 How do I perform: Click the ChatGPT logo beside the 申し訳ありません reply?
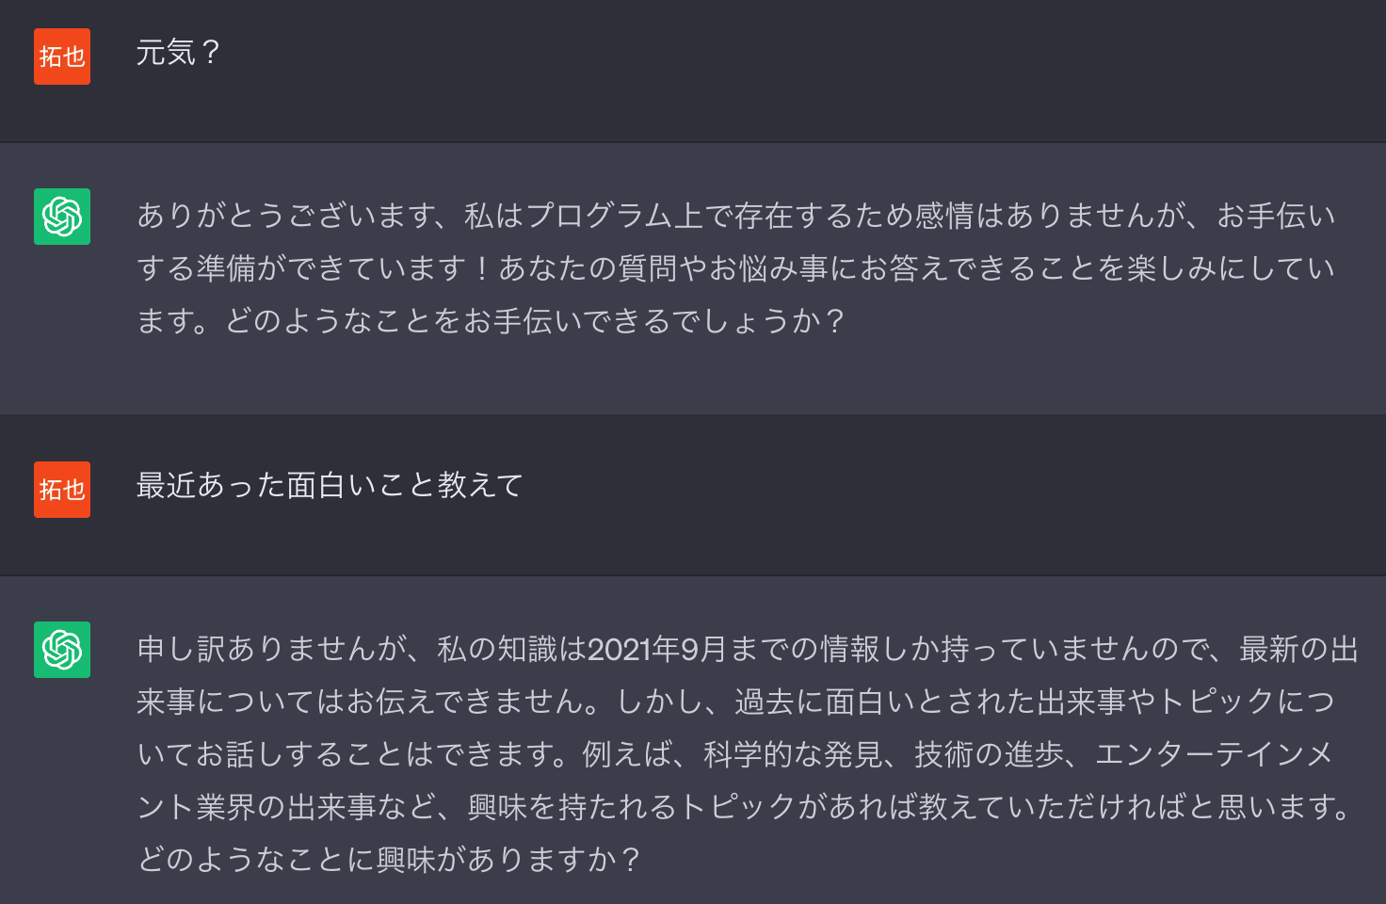pyautogui.click(x=62, y=650)
